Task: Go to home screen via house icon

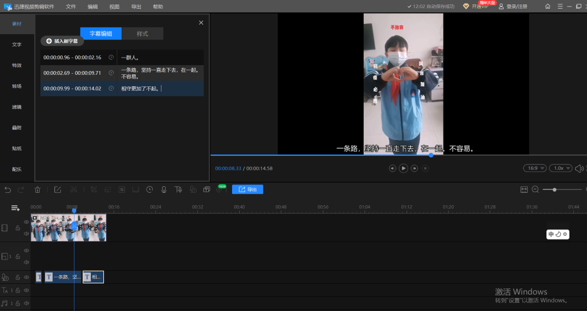Action: (x=548, y=7)
